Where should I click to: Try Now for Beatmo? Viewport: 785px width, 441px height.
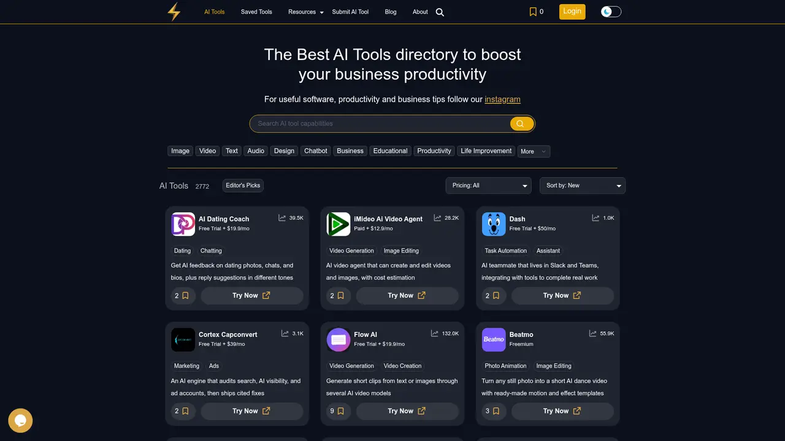(x=563, y=411)
